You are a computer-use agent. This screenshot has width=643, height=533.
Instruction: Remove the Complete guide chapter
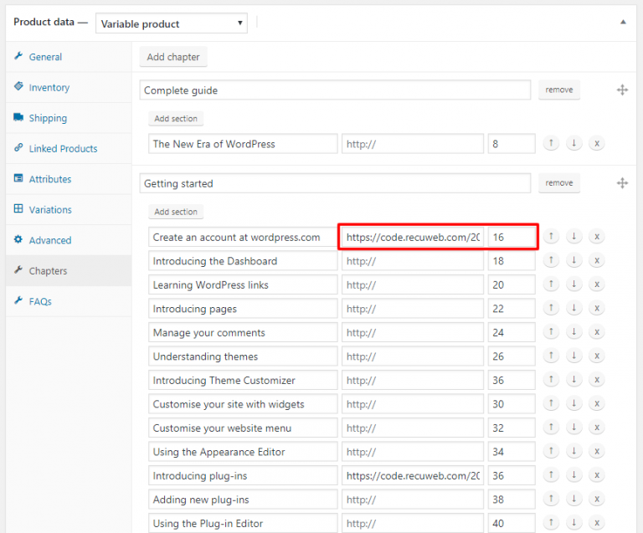[x=558, y=90]
